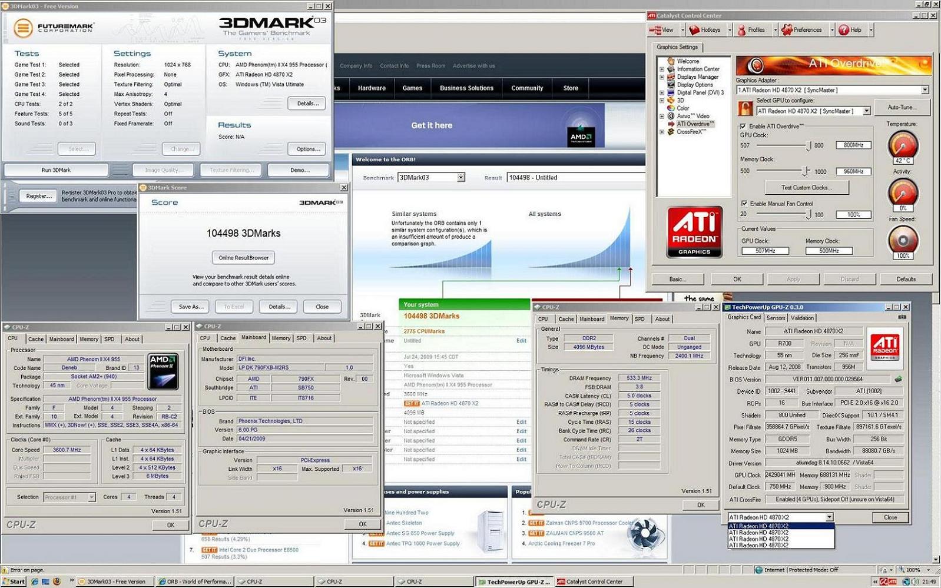Click Details button in 3DMark03 System section

click(x=308, y=104)
